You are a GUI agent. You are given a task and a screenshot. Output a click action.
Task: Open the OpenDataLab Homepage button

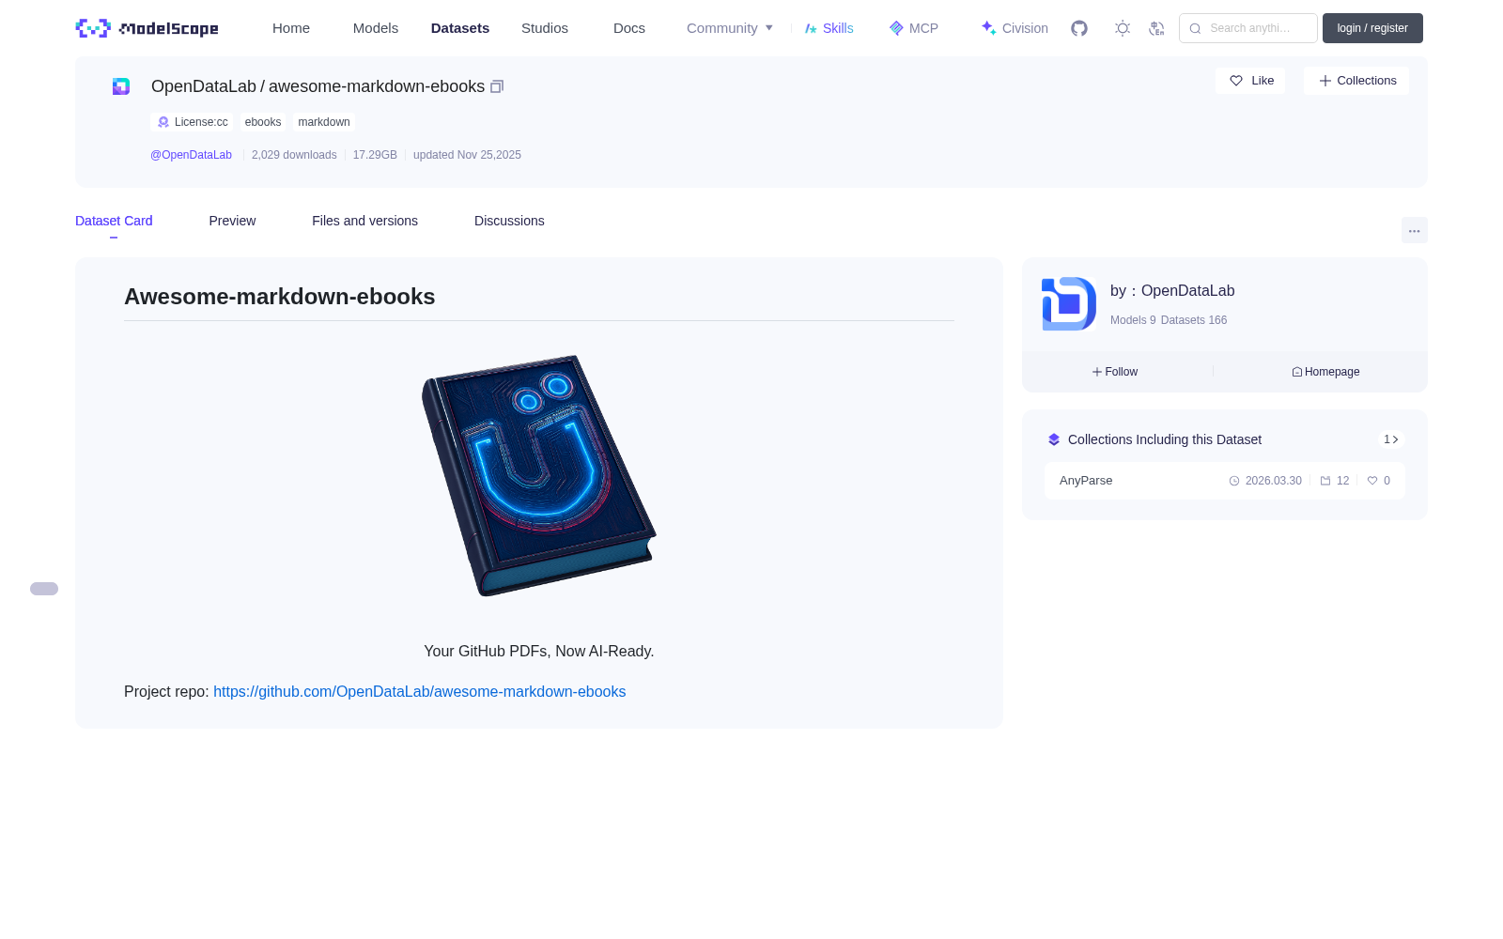(x=1325, y=372)
